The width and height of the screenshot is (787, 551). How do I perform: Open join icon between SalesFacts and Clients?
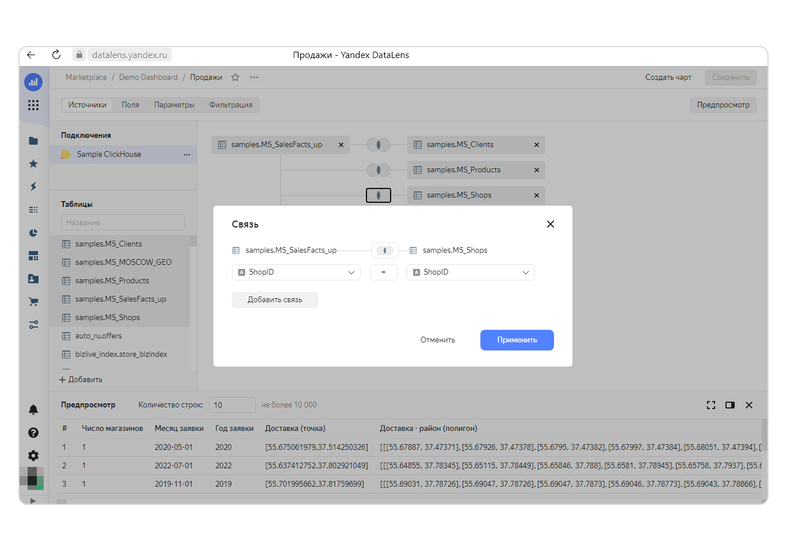379,145
